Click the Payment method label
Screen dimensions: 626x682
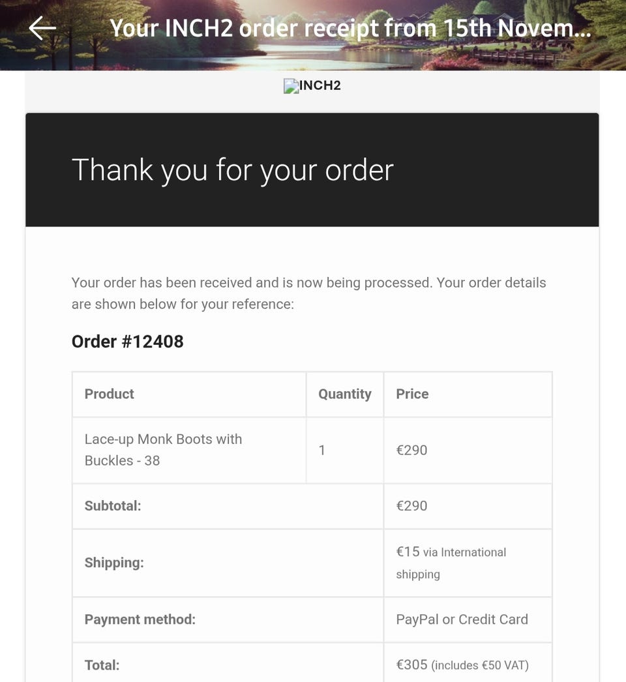(x=140, y=619)
